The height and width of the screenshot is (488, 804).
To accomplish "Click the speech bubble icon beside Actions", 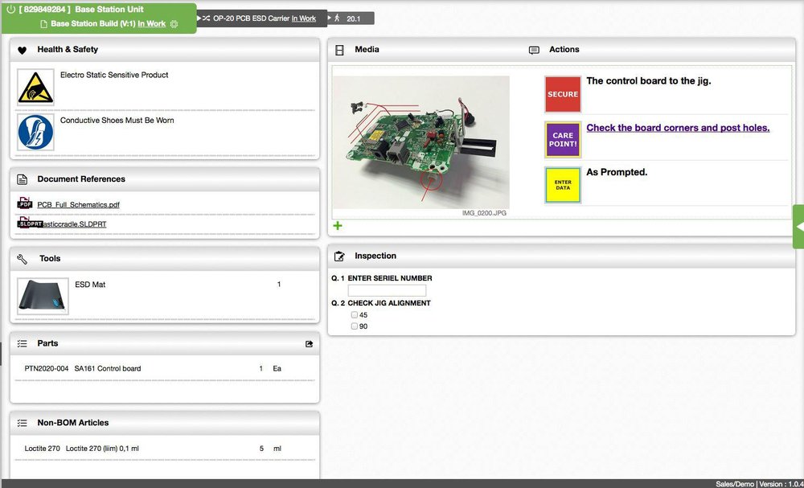I will click(x=534, y=49).
